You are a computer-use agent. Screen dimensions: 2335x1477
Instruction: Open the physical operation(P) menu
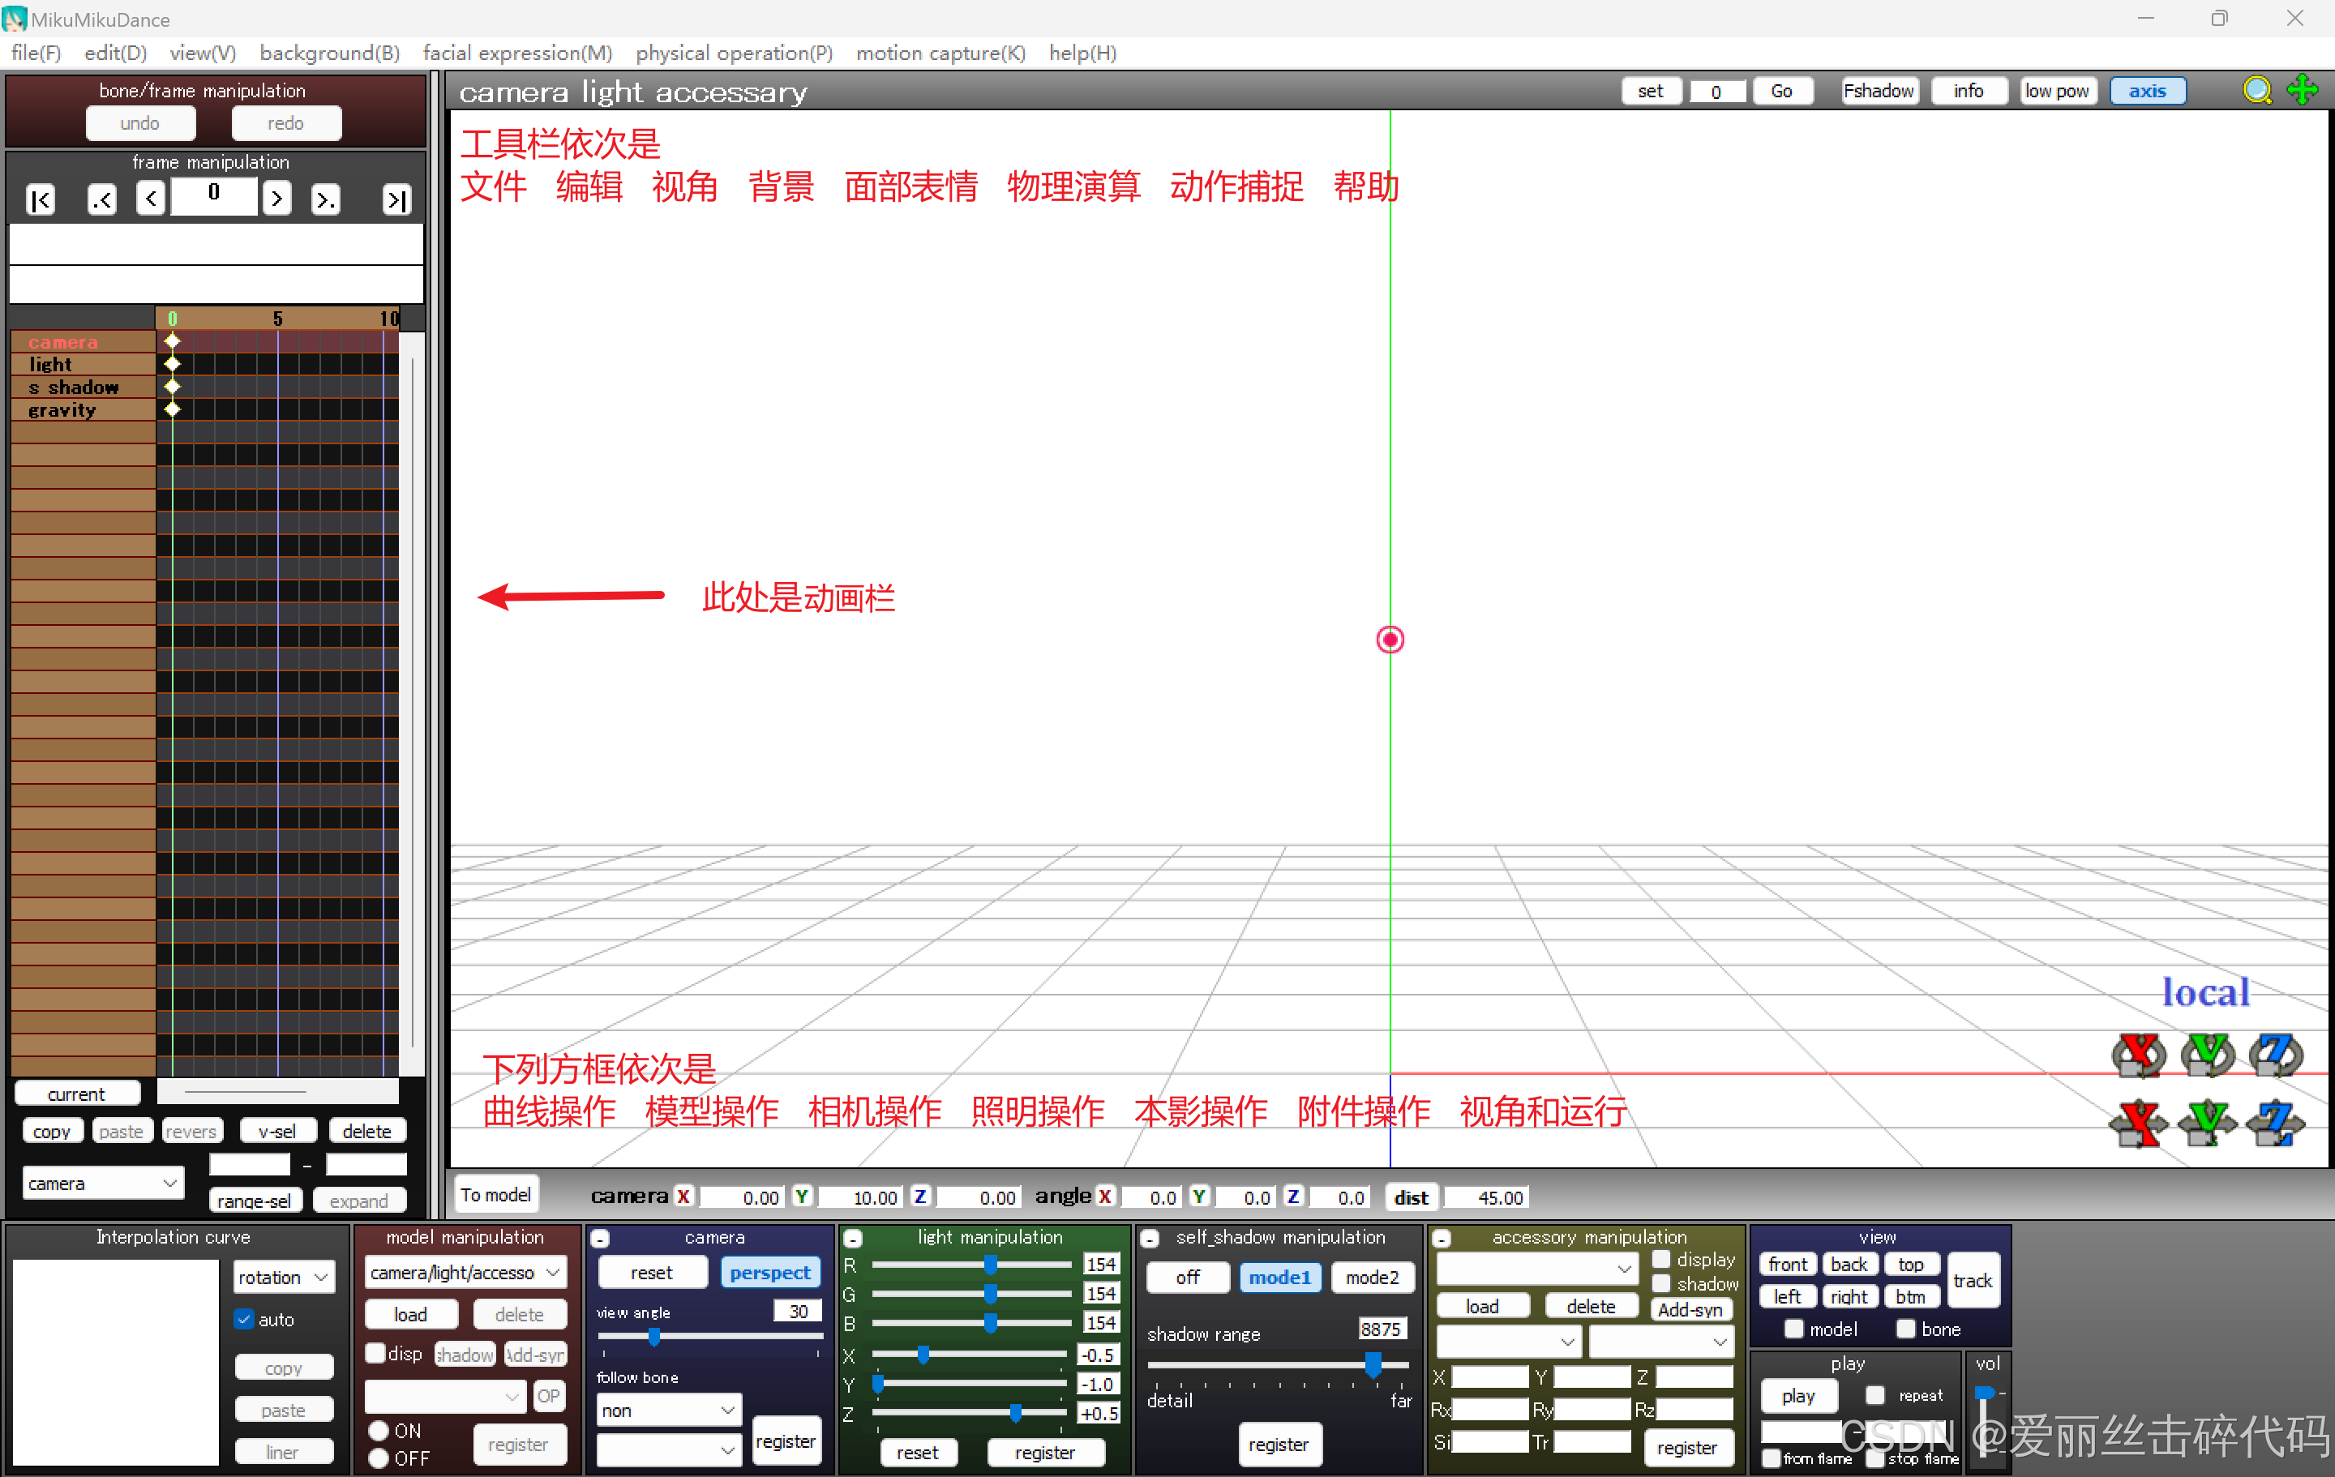[734, 54]
